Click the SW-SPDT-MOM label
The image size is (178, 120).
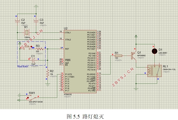(36, 102)
